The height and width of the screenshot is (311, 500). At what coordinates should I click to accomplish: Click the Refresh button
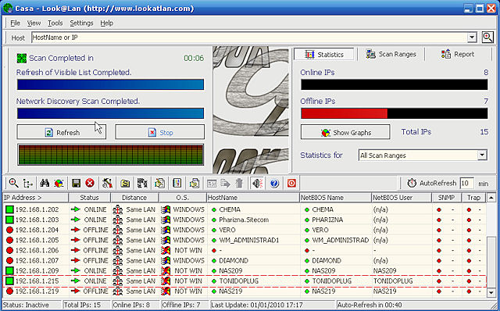tap(61, 132)
